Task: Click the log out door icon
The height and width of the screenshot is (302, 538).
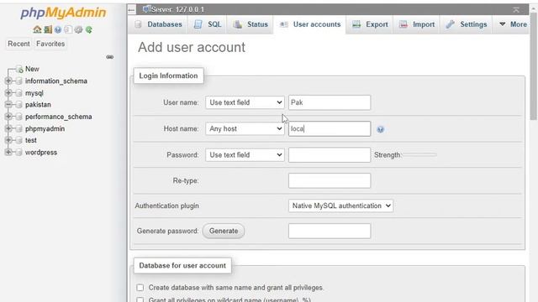Action: click(48, 30)
